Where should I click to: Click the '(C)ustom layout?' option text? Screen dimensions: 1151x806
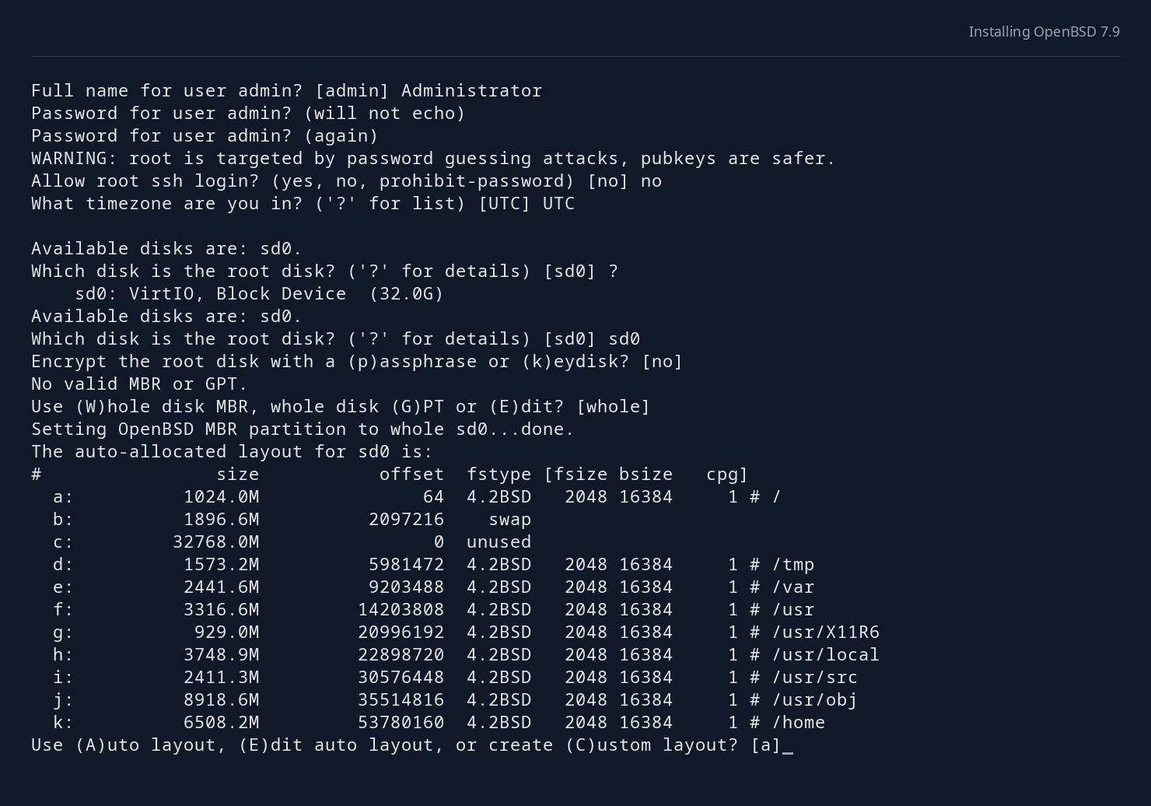pyautogui.click(x=651, y=745)
